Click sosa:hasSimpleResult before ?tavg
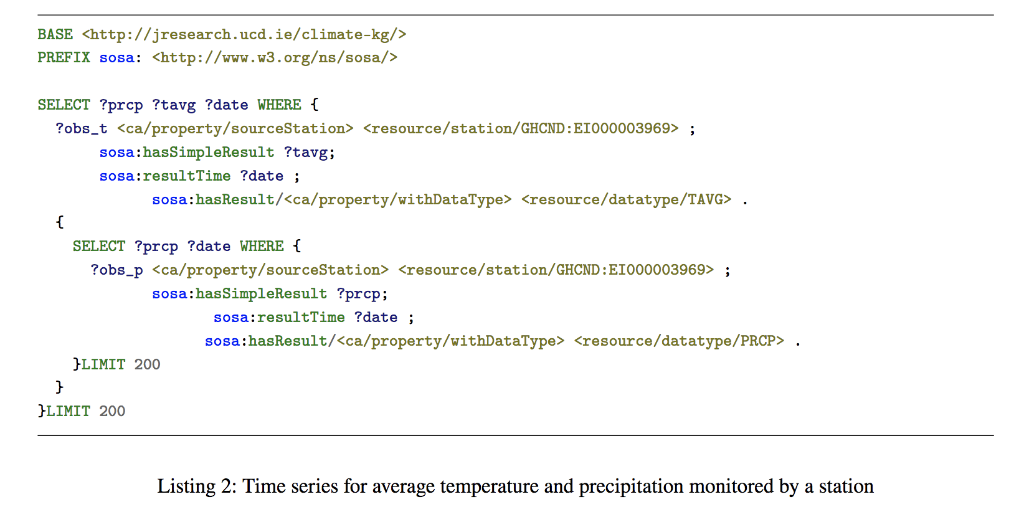 tap(187, 153)
